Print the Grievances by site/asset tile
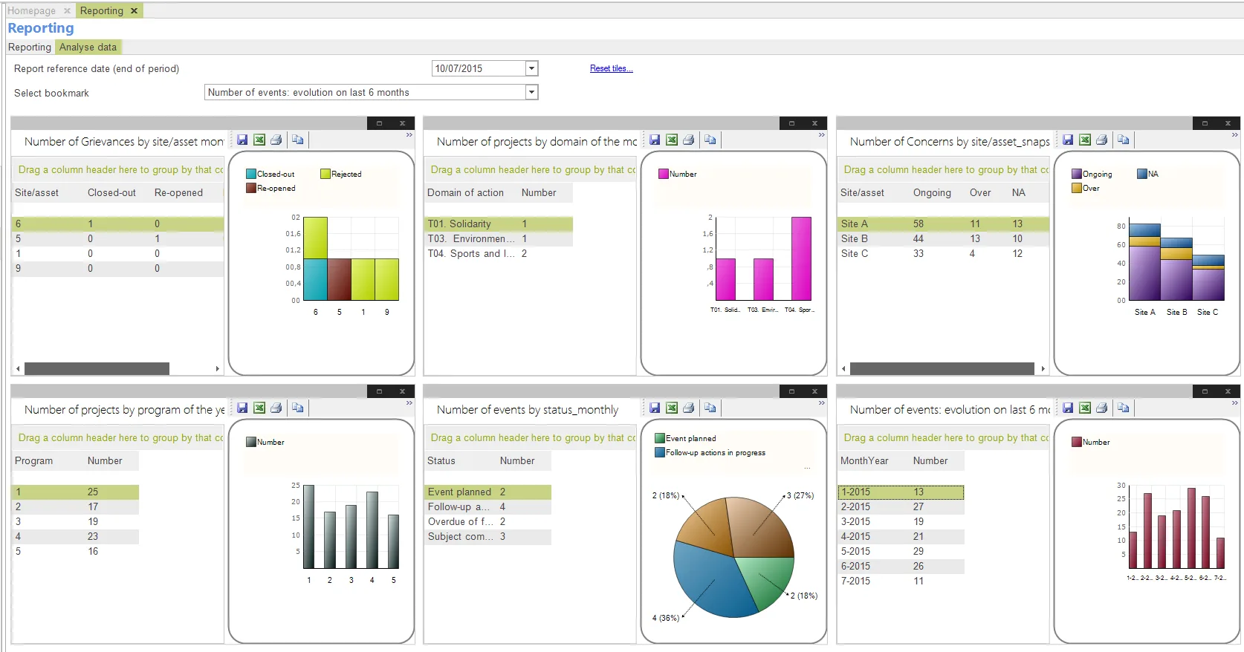Image resolution: width=1244 pixels, height=652 pixels. [x=276, y=140]
